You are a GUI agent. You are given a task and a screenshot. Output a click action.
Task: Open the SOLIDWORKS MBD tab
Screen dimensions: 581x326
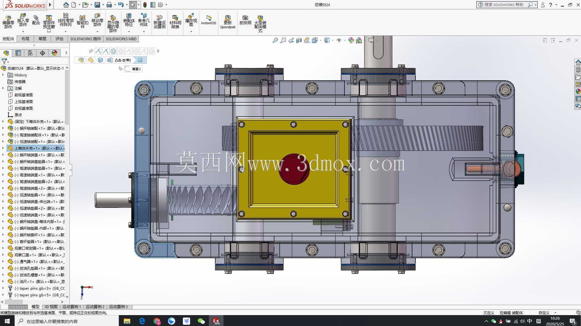click(121, 39)
